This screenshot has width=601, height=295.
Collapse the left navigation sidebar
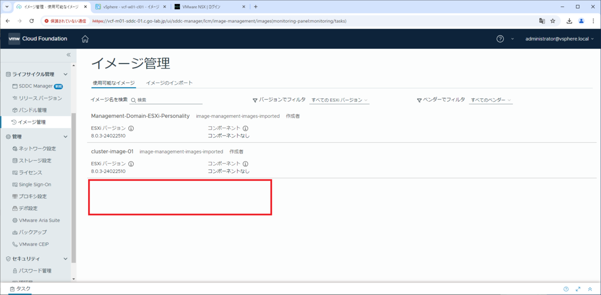[x=69, y=55]
